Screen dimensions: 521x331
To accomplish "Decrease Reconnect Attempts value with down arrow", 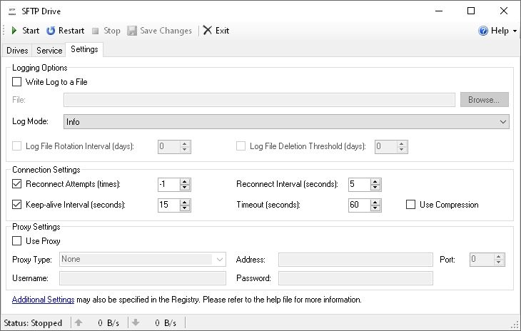I will [x=185, y=188].
